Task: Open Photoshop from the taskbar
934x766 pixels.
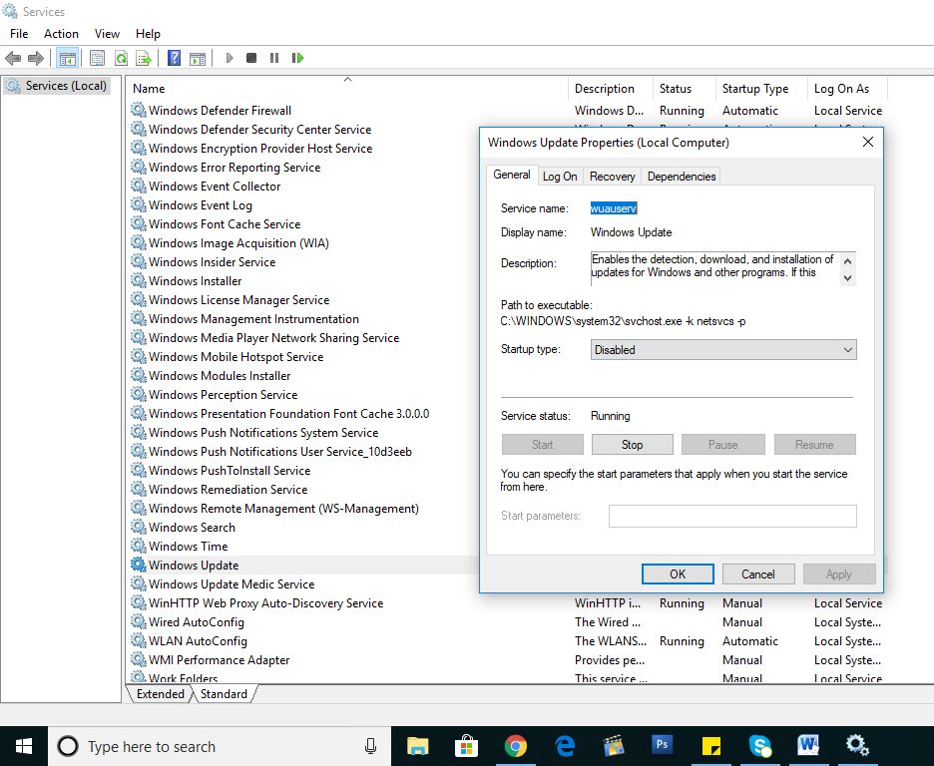Action: [x=662, y=744]
